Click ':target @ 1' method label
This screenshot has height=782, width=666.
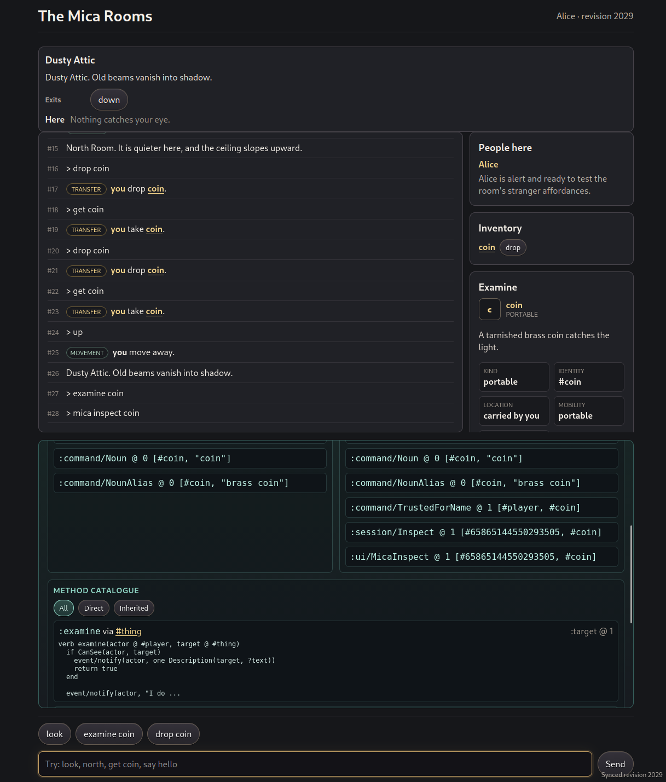click(x=592, y=632)
